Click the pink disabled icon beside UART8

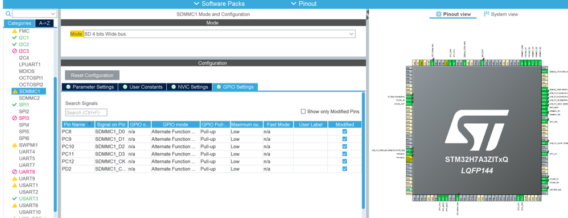pyautogui.click(x=15, y=171)
